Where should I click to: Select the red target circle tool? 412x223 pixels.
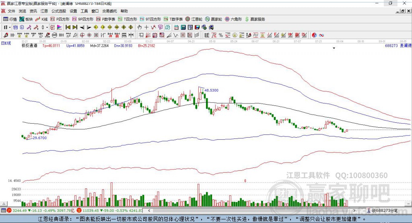82,35
